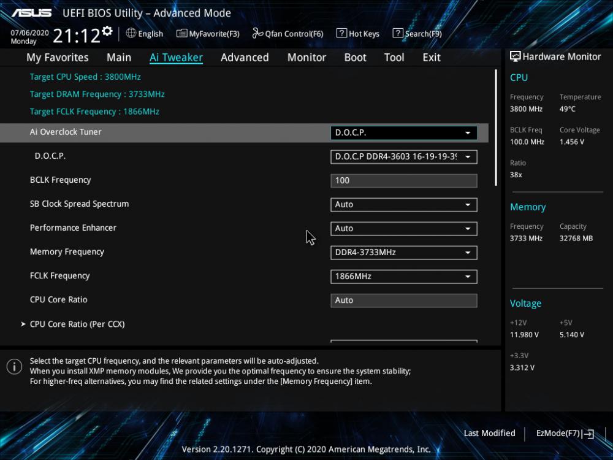This screenshot has width=613, height=460.
Task: Click the +12V 11.980 V reading
Action: (x=524, y=335)
